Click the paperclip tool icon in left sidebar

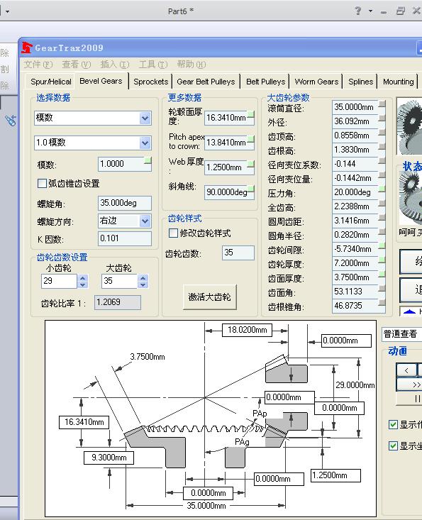(10, 121)
